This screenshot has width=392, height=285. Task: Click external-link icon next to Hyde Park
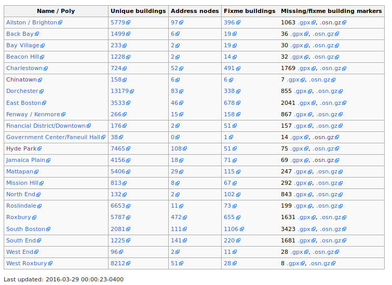click(39, 149)
